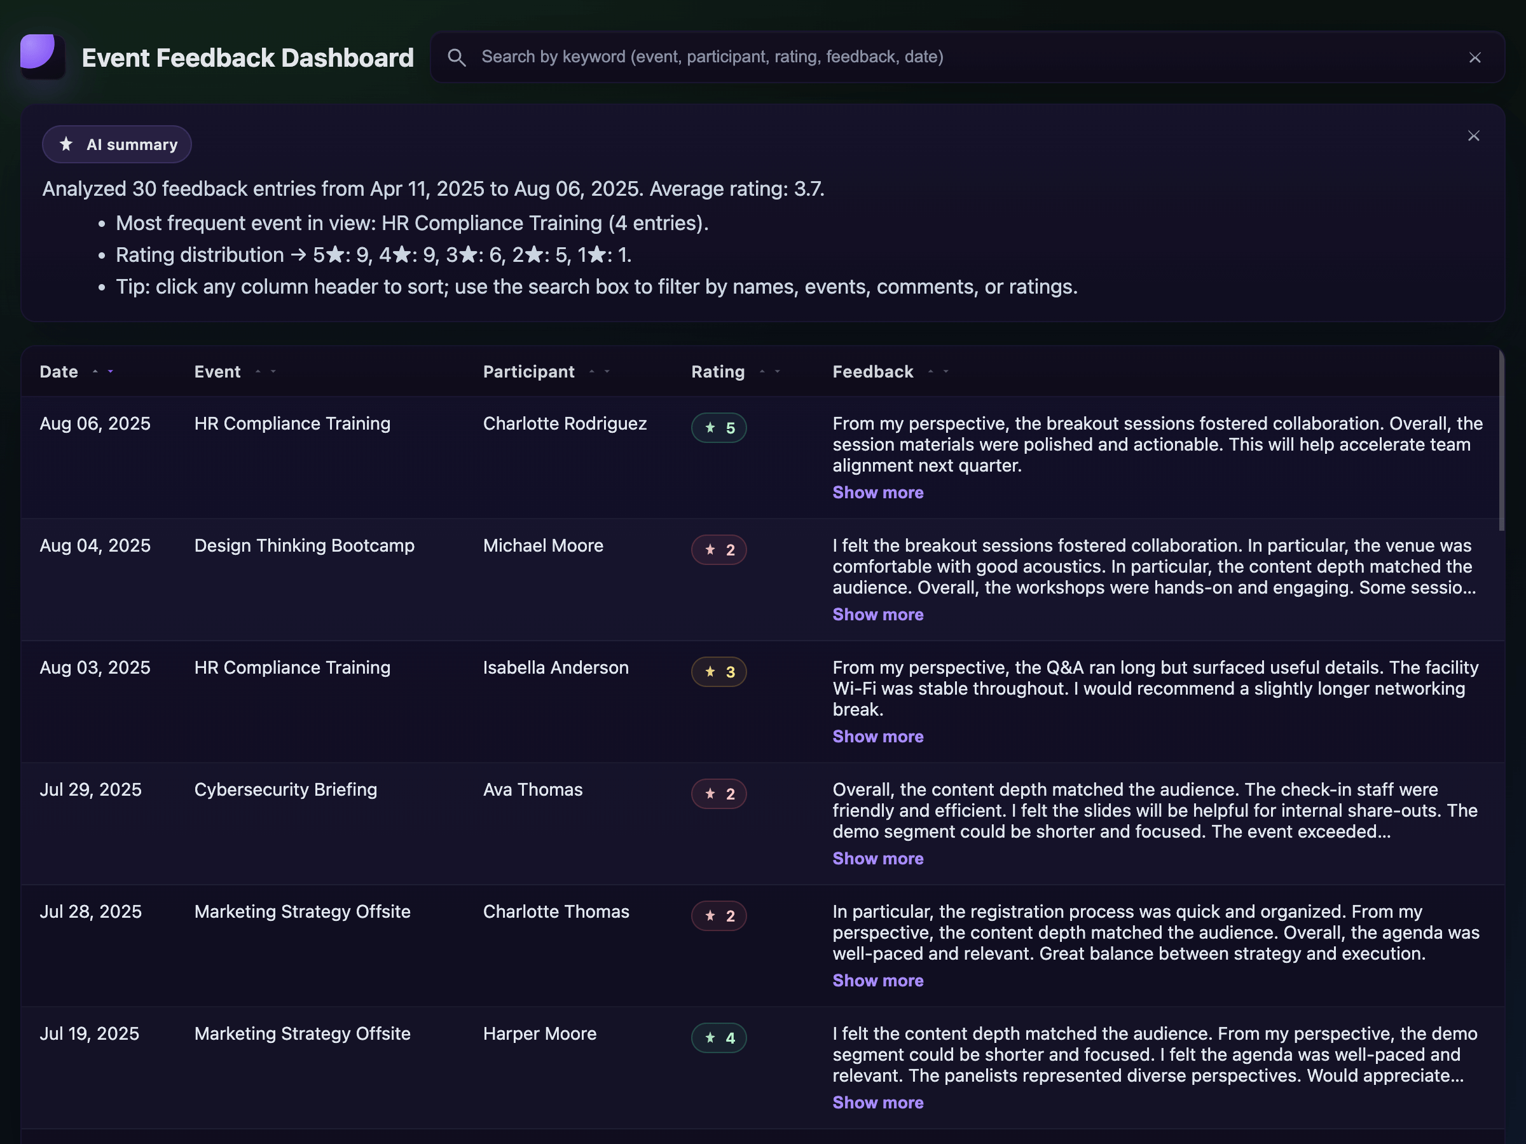Screen dimensions: 1526x1144
Task: Dismiss the AI summary panel
Action: pos(1473,136)
